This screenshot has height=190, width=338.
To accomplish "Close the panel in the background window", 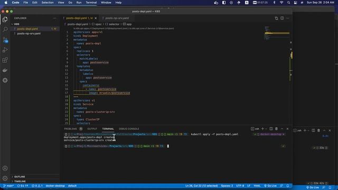I will pos(330,130).
